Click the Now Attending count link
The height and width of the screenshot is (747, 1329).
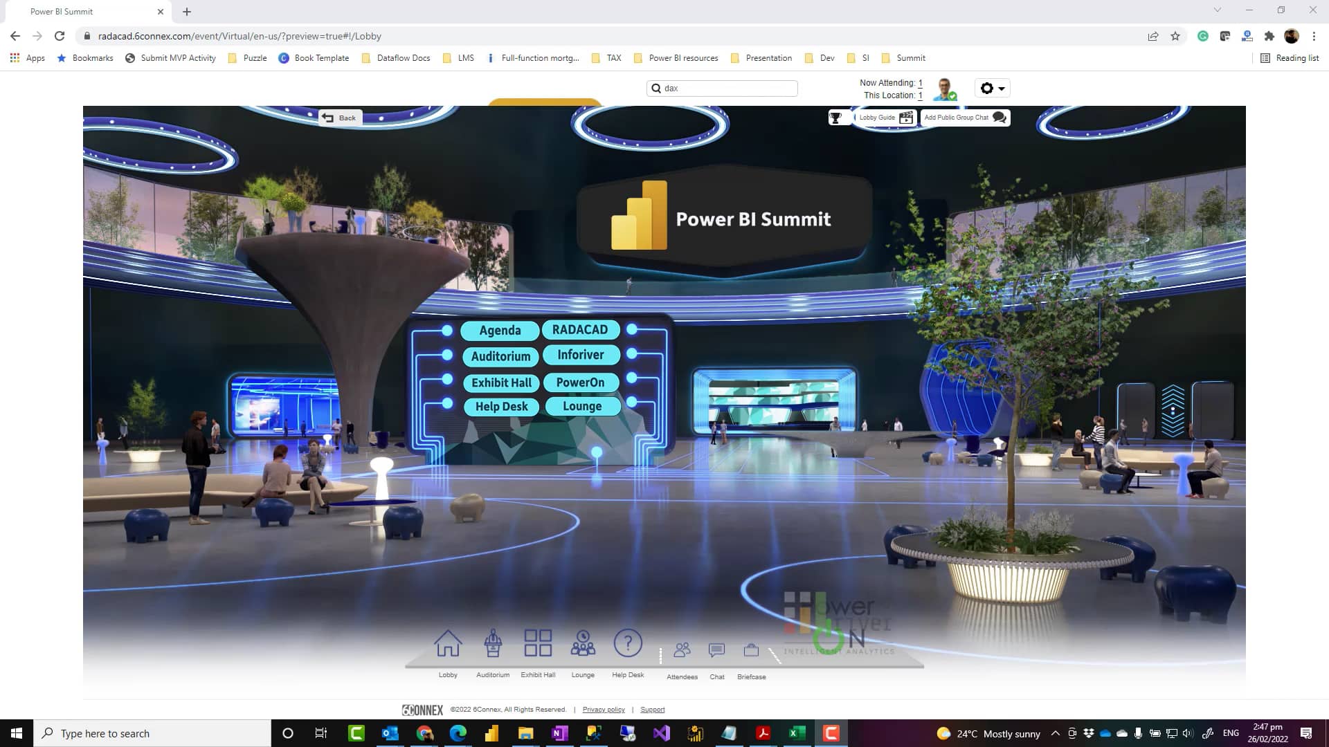tap(920, 83)
